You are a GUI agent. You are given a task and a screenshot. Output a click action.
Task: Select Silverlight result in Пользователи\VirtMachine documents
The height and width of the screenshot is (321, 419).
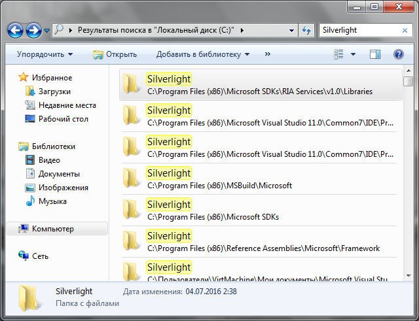[259, 270]
